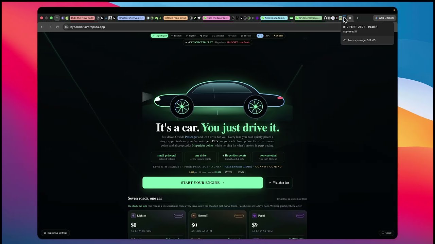Screen dimensions: 435x244
Task: Click the START YOUR ENGINE button
Action: point(203,183)
